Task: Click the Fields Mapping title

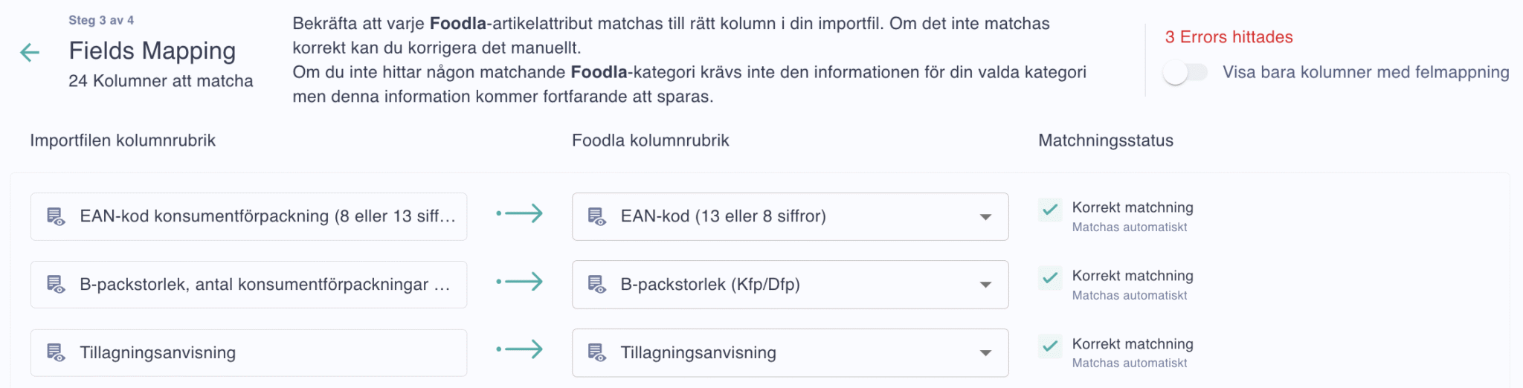Action: [152, 51]
